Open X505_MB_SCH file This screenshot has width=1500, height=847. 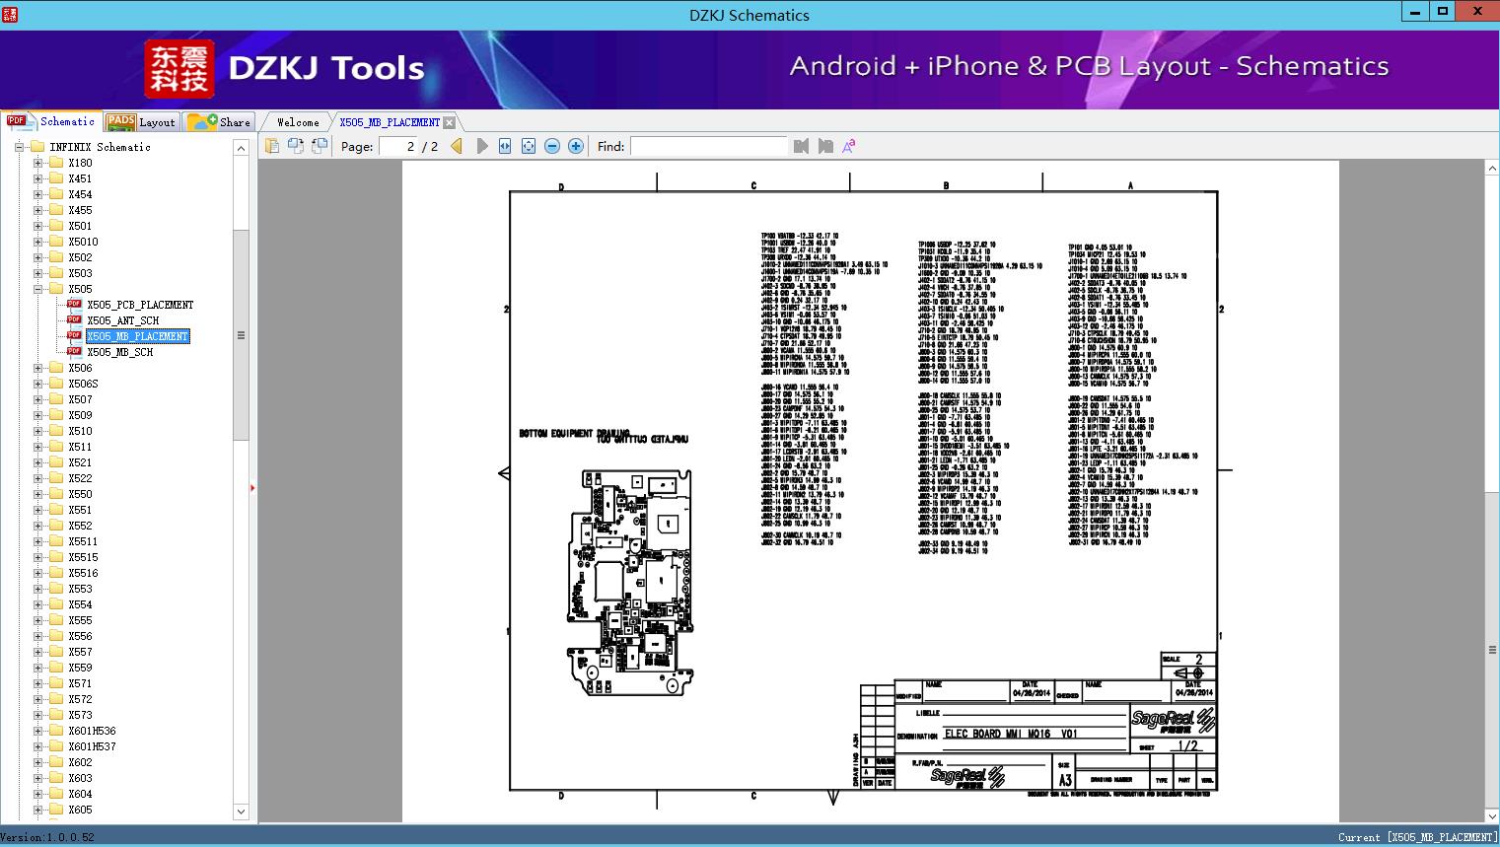click(x=119, y=352)
